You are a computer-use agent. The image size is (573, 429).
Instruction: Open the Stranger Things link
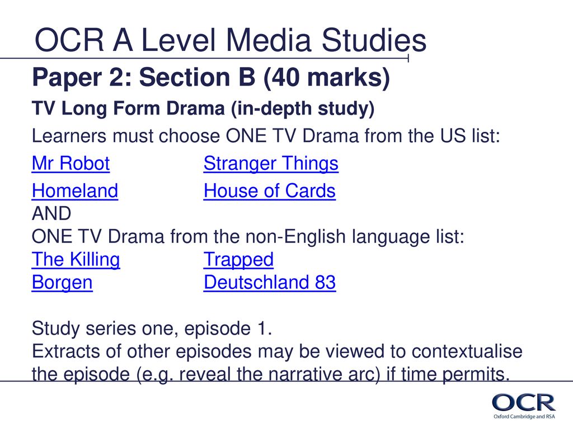click(x=271, y=163)
